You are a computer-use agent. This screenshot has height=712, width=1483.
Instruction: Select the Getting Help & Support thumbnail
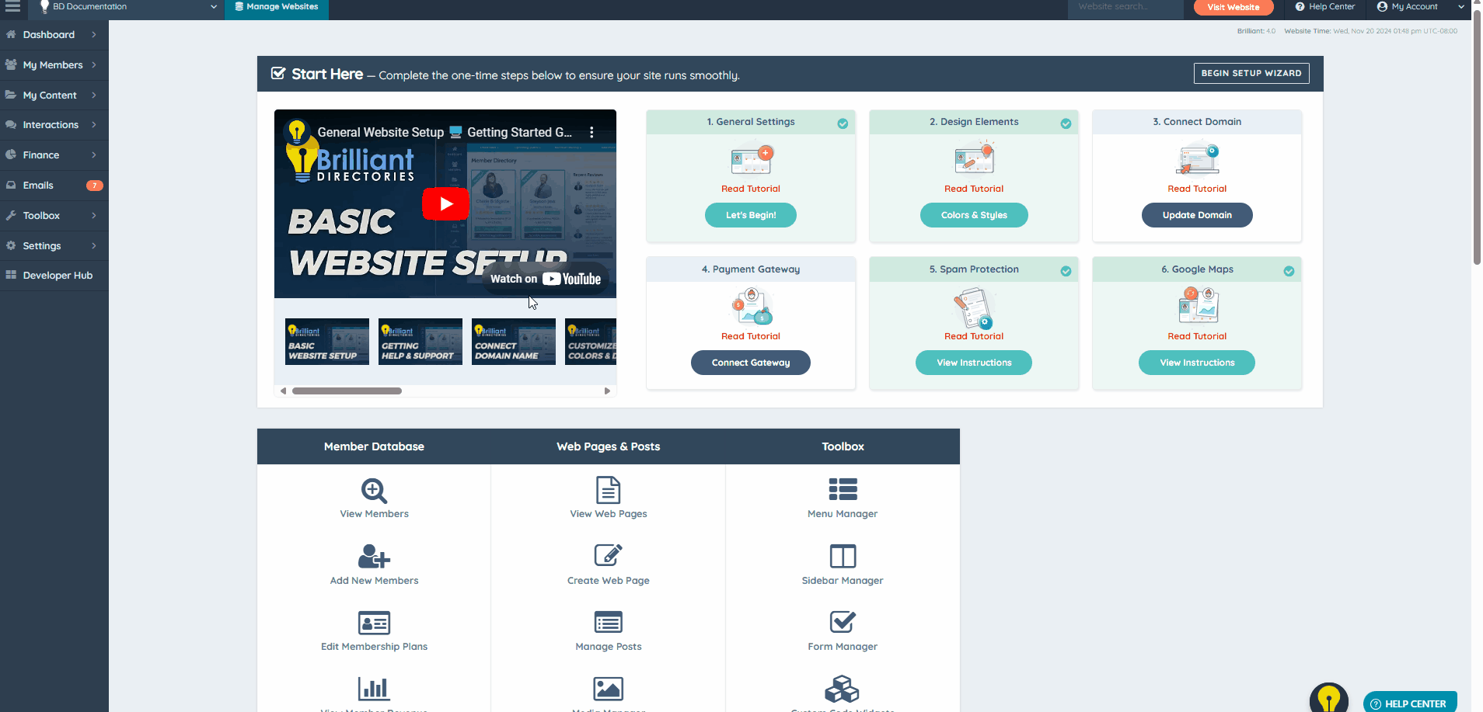coord(420,342)
